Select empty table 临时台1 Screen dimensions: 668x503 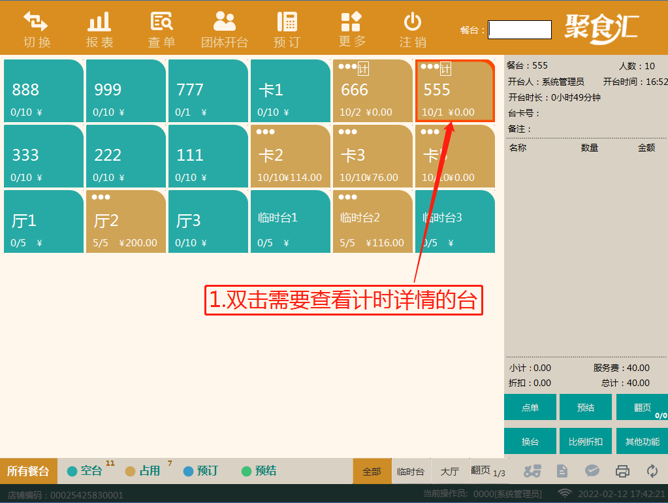pyautogui.click(x=290, y=221)
